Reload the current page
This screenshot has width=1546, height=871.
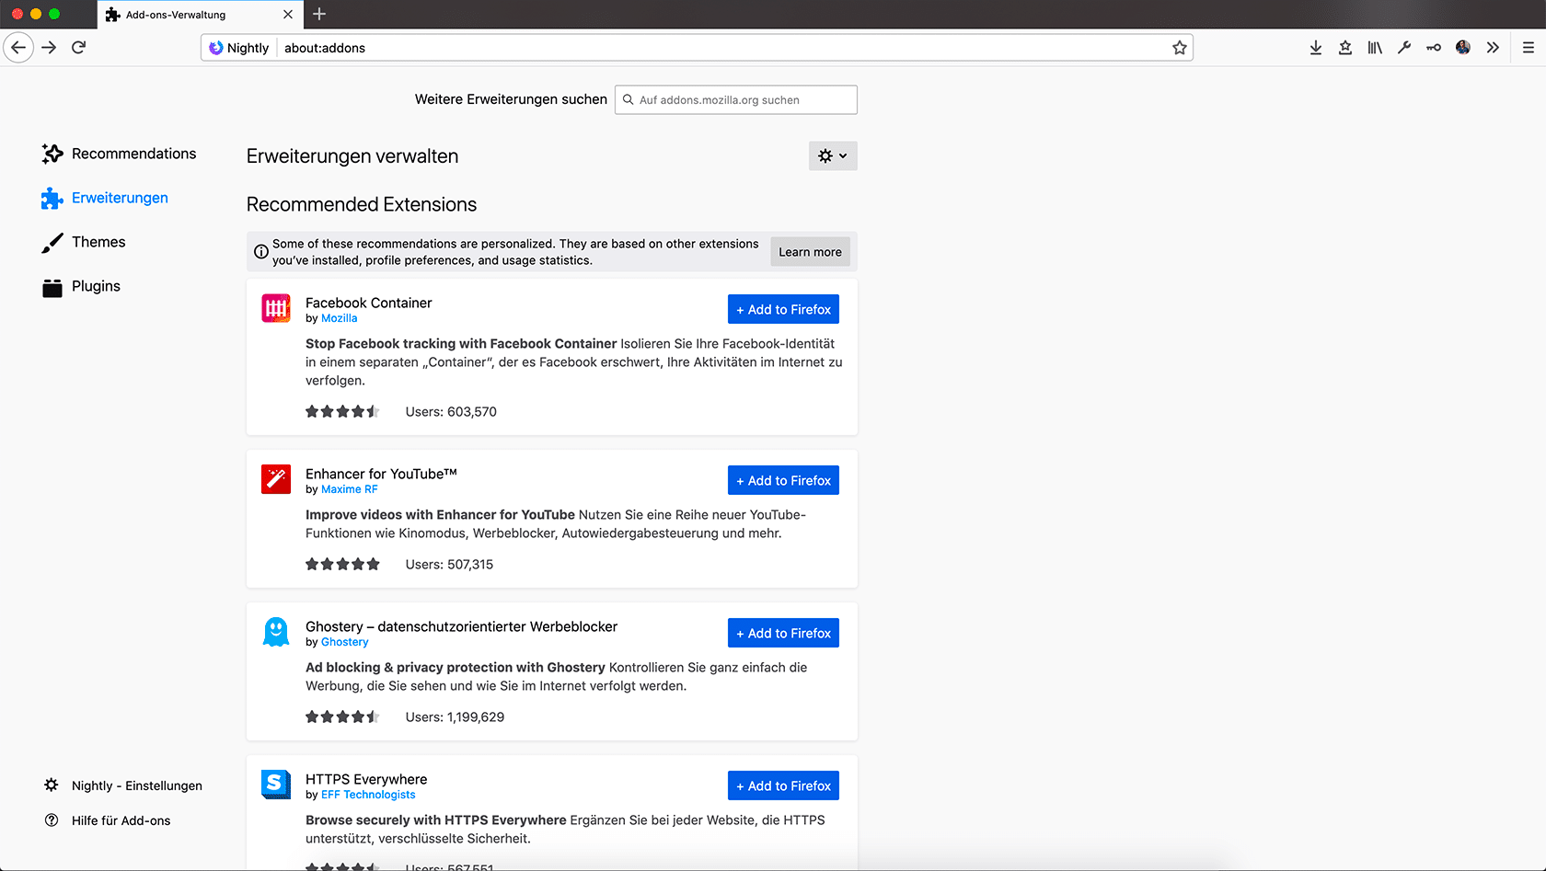[79, 48]
